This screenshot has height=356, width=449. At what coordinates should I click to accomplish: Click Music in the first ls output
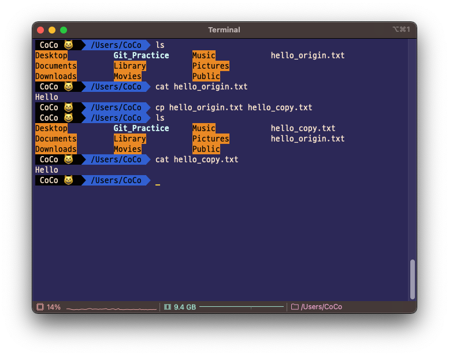point(204,55)
